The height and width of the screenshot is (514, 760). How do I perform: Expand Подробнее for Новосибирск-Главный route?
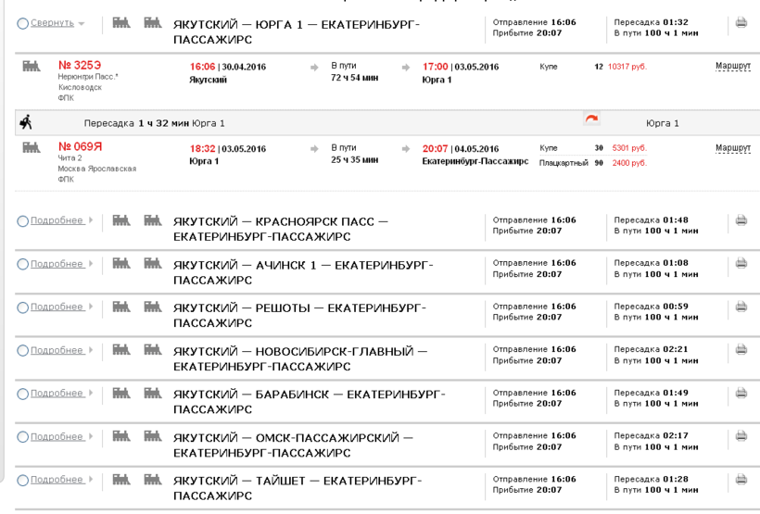(57, 350)
